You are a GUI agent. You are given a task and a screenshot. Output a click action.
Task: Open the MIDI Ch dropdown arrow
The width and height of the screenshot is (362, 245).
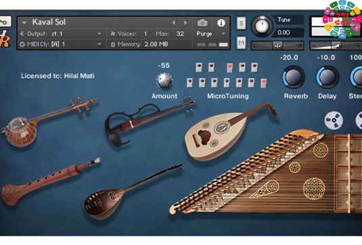[x=99, y=44]
